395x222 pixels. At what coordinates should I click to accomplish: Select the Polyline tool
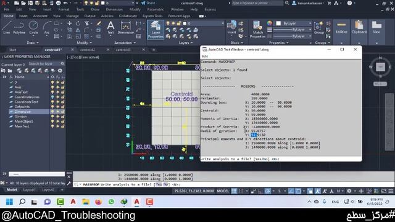click(19, 28)
